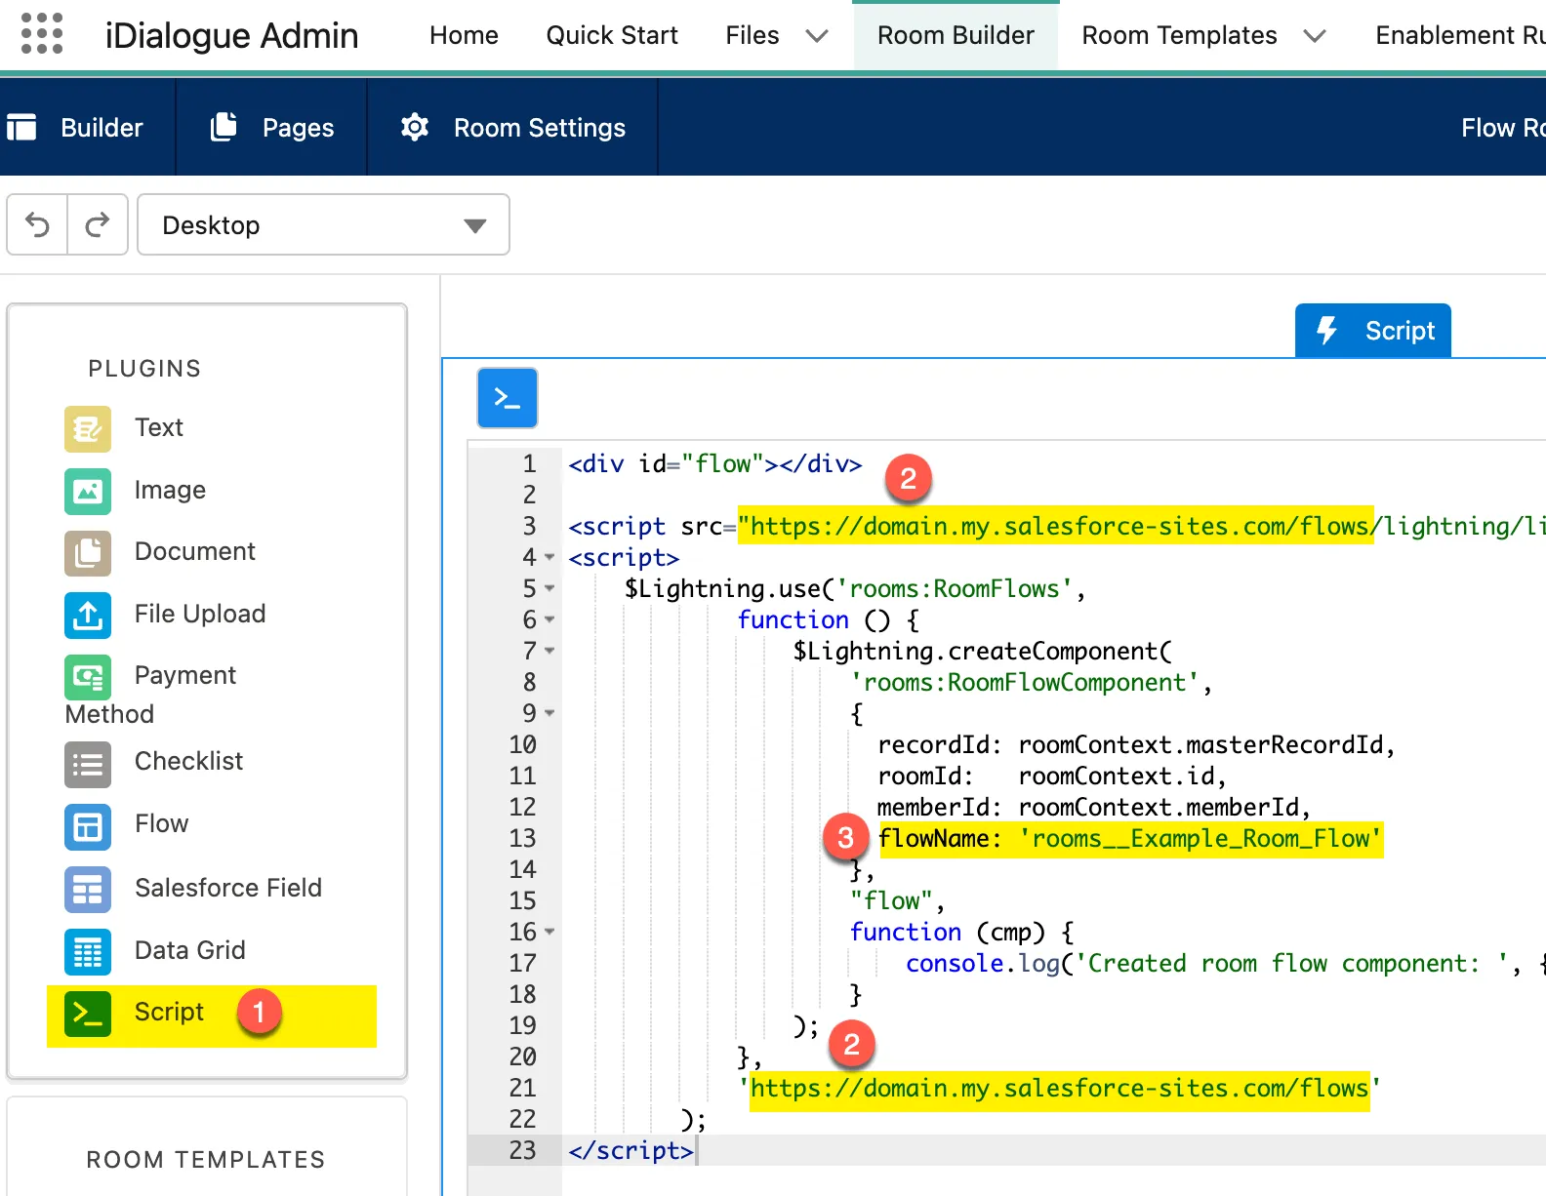Click the File Upload plugin label

pyautogui.click(x=200, y=614)
